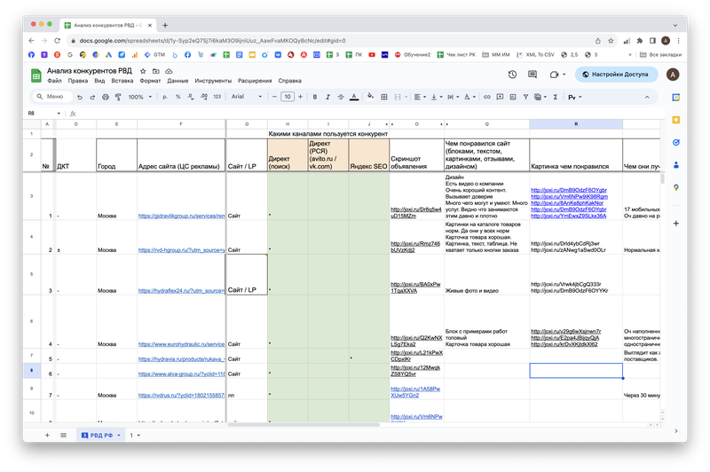This screenshot has width=710, height=472.
Task: Open the text rotation dropdown
Action: [x=469, y=97]
